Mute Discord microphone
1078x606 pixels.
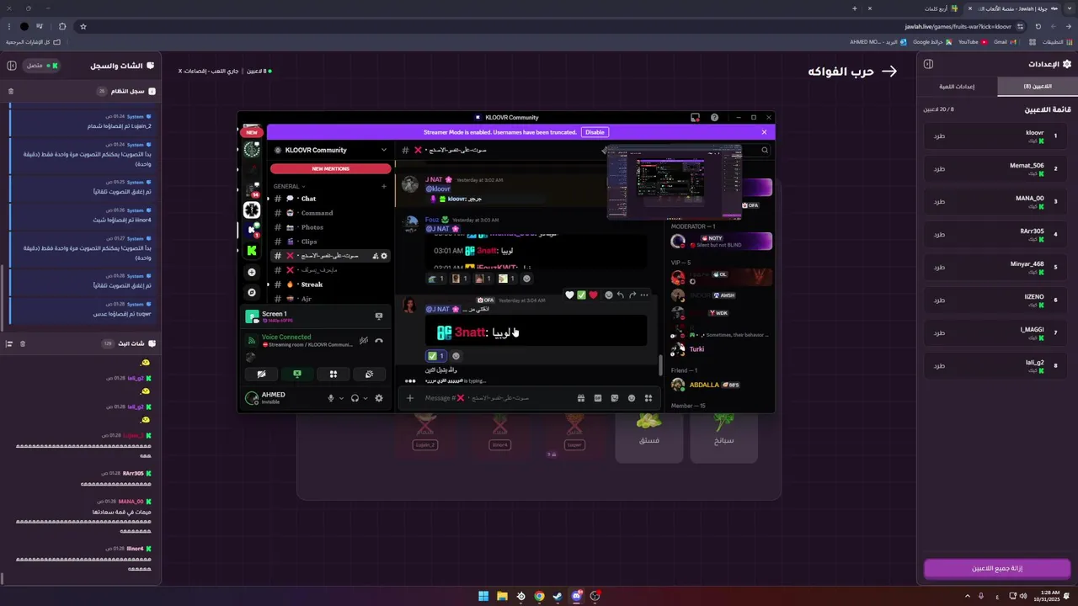pyautogui.click(x=331, y=398)
